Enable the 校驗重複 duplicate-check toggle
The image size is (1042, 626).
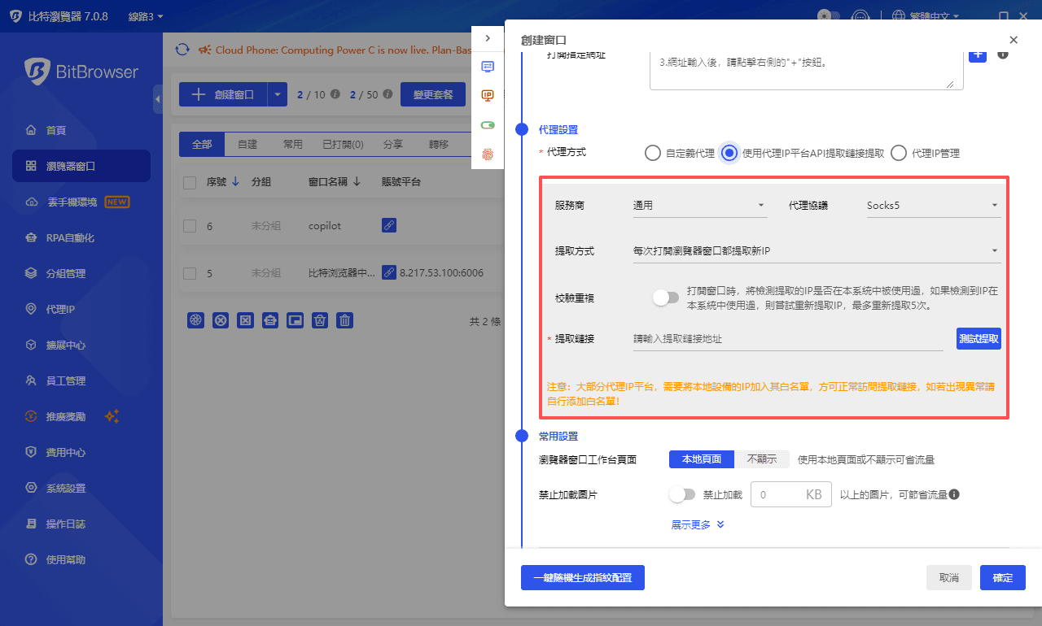(x=665, y=298)
